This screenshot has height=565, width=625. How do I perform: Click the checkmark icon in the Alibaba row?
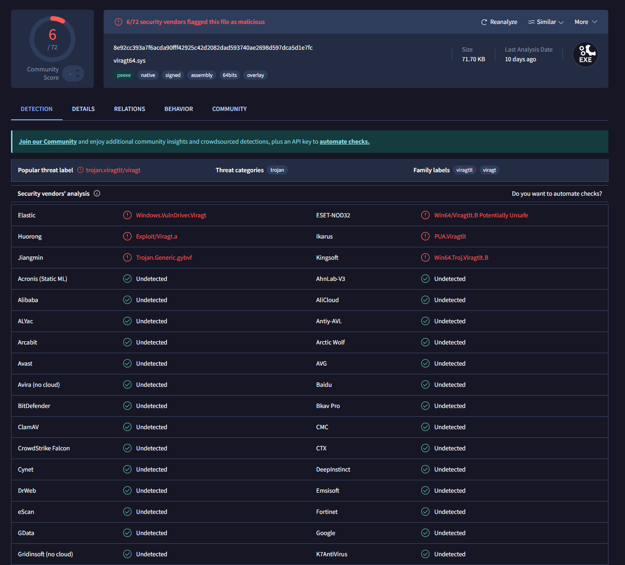coord(127,300)
